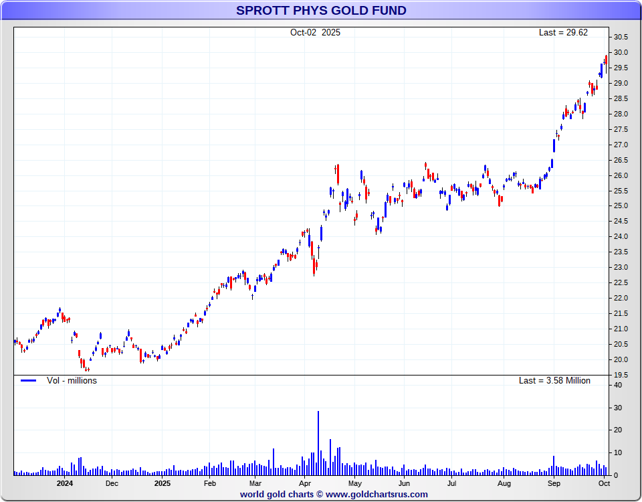The image size is (642, 502).
Task: Click the tallest April volume spike bar
Action: [x=318, y=443]
